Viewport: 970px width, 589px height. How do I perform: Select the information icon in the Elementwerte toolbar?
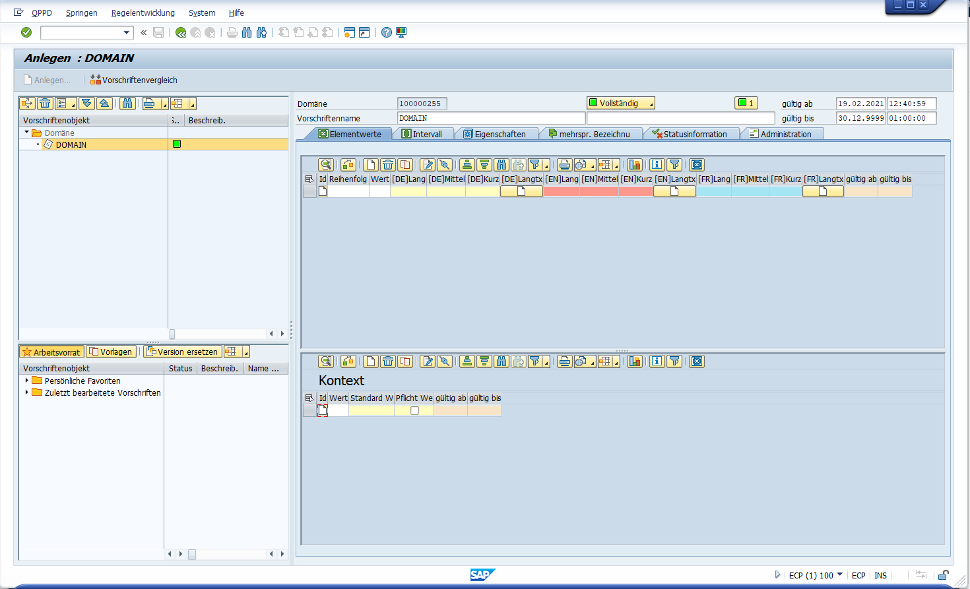[655, 165]
